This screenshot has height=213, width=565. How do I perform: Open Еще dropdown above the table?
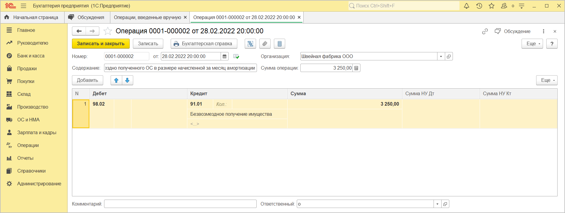coord(547,80)
